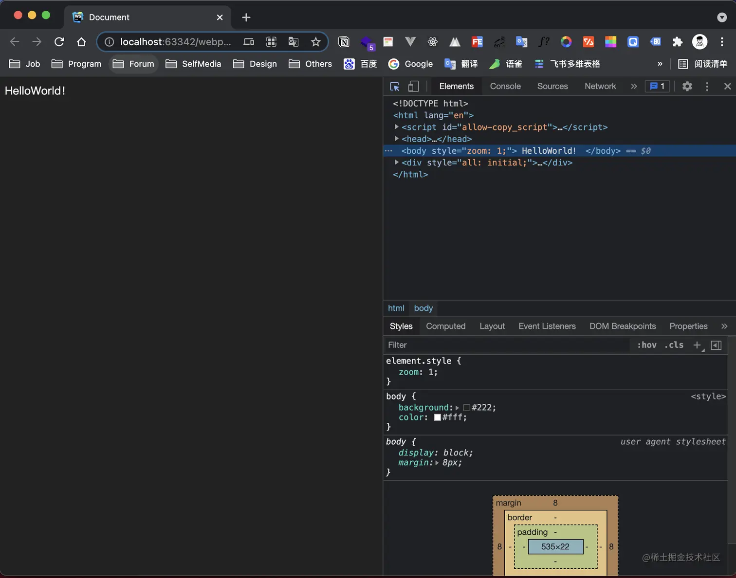
Task: Close the DevTools panel
Action: click(727, 86)
